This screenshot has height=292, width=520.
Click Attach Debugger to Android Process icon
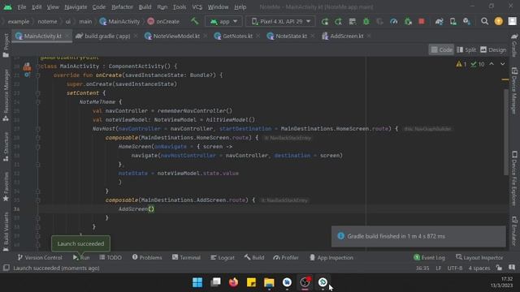(408, 22)
